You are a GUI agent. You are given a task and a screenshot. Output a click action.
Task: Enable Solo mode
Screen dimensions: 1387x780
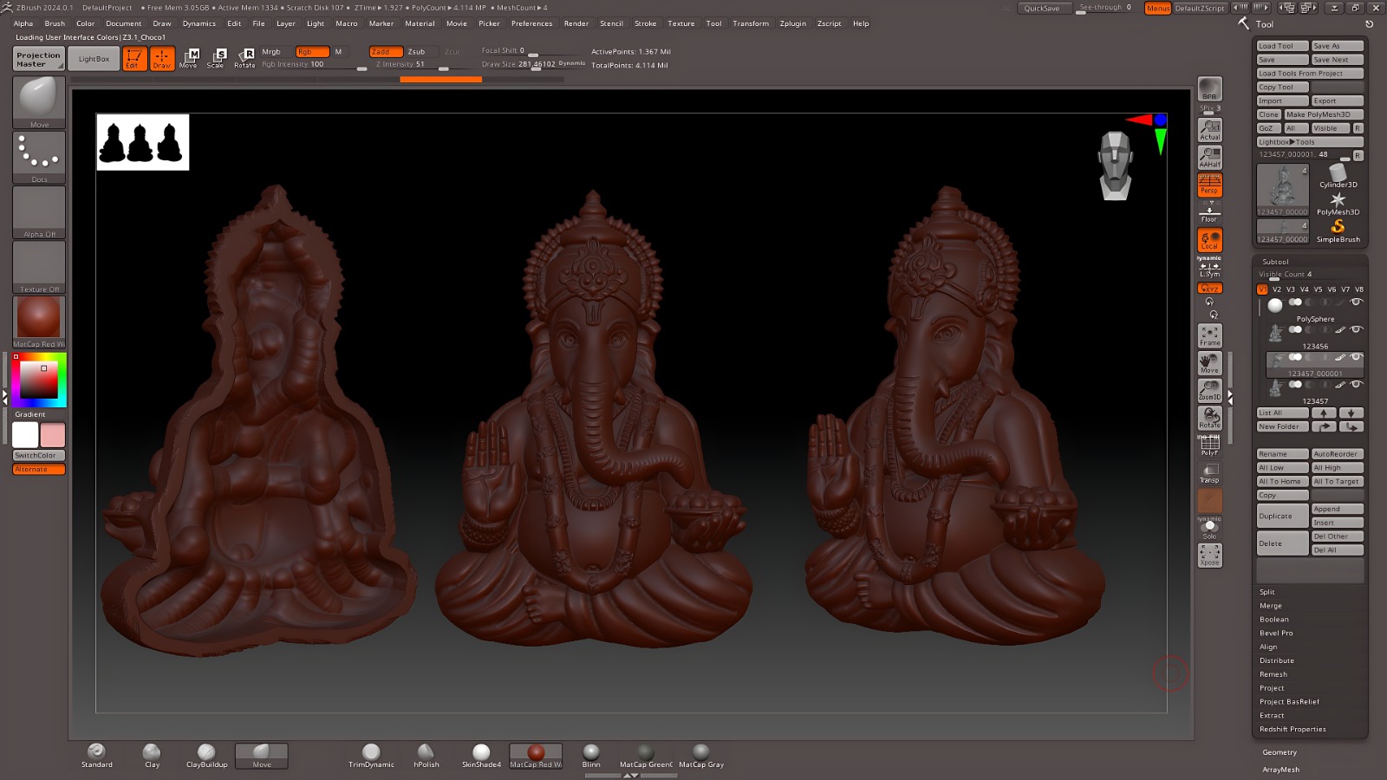click(x=1209, y=529)
